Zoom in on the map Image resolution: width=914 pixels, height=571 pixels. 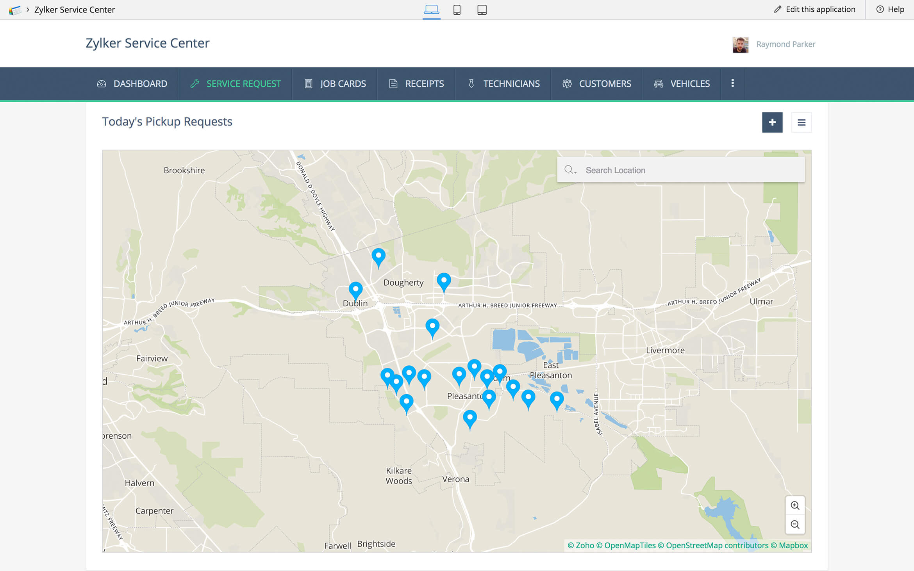tap(794, 505)
